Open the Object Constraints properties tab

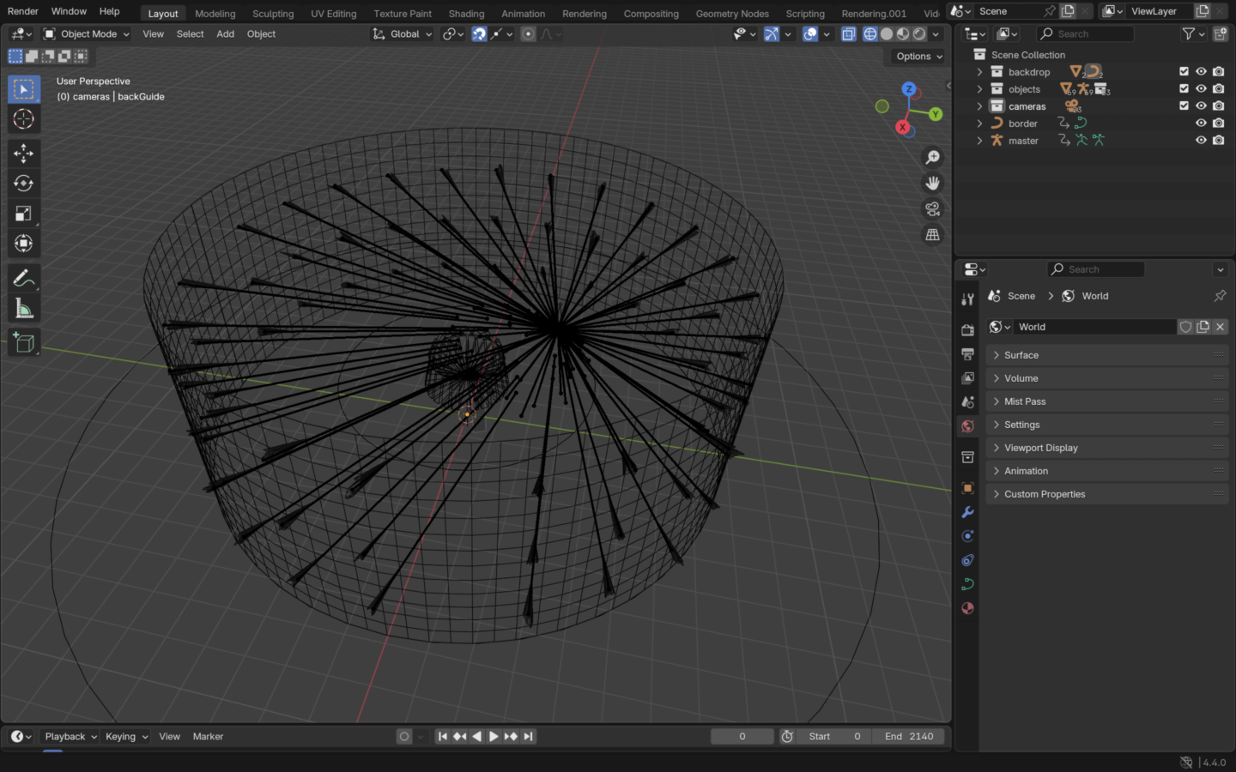tap(967, 560)
